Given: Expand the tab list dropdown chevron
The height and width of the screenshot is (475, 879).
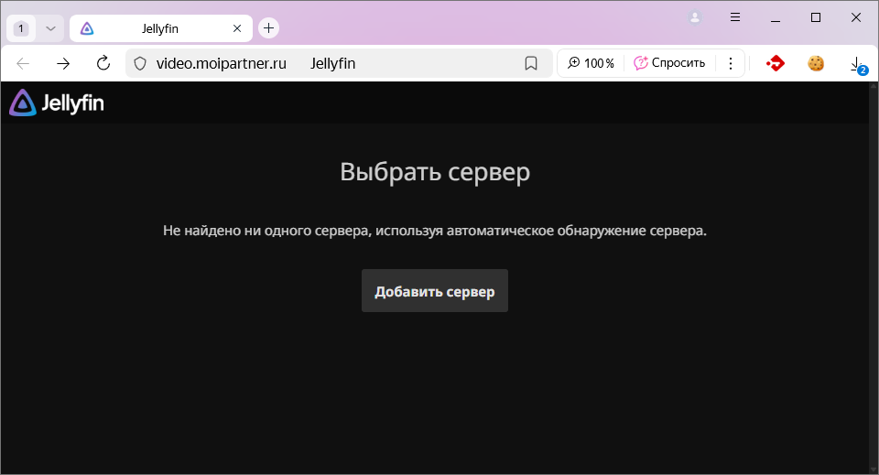Looking at the screenshot, I should point(50,28).
